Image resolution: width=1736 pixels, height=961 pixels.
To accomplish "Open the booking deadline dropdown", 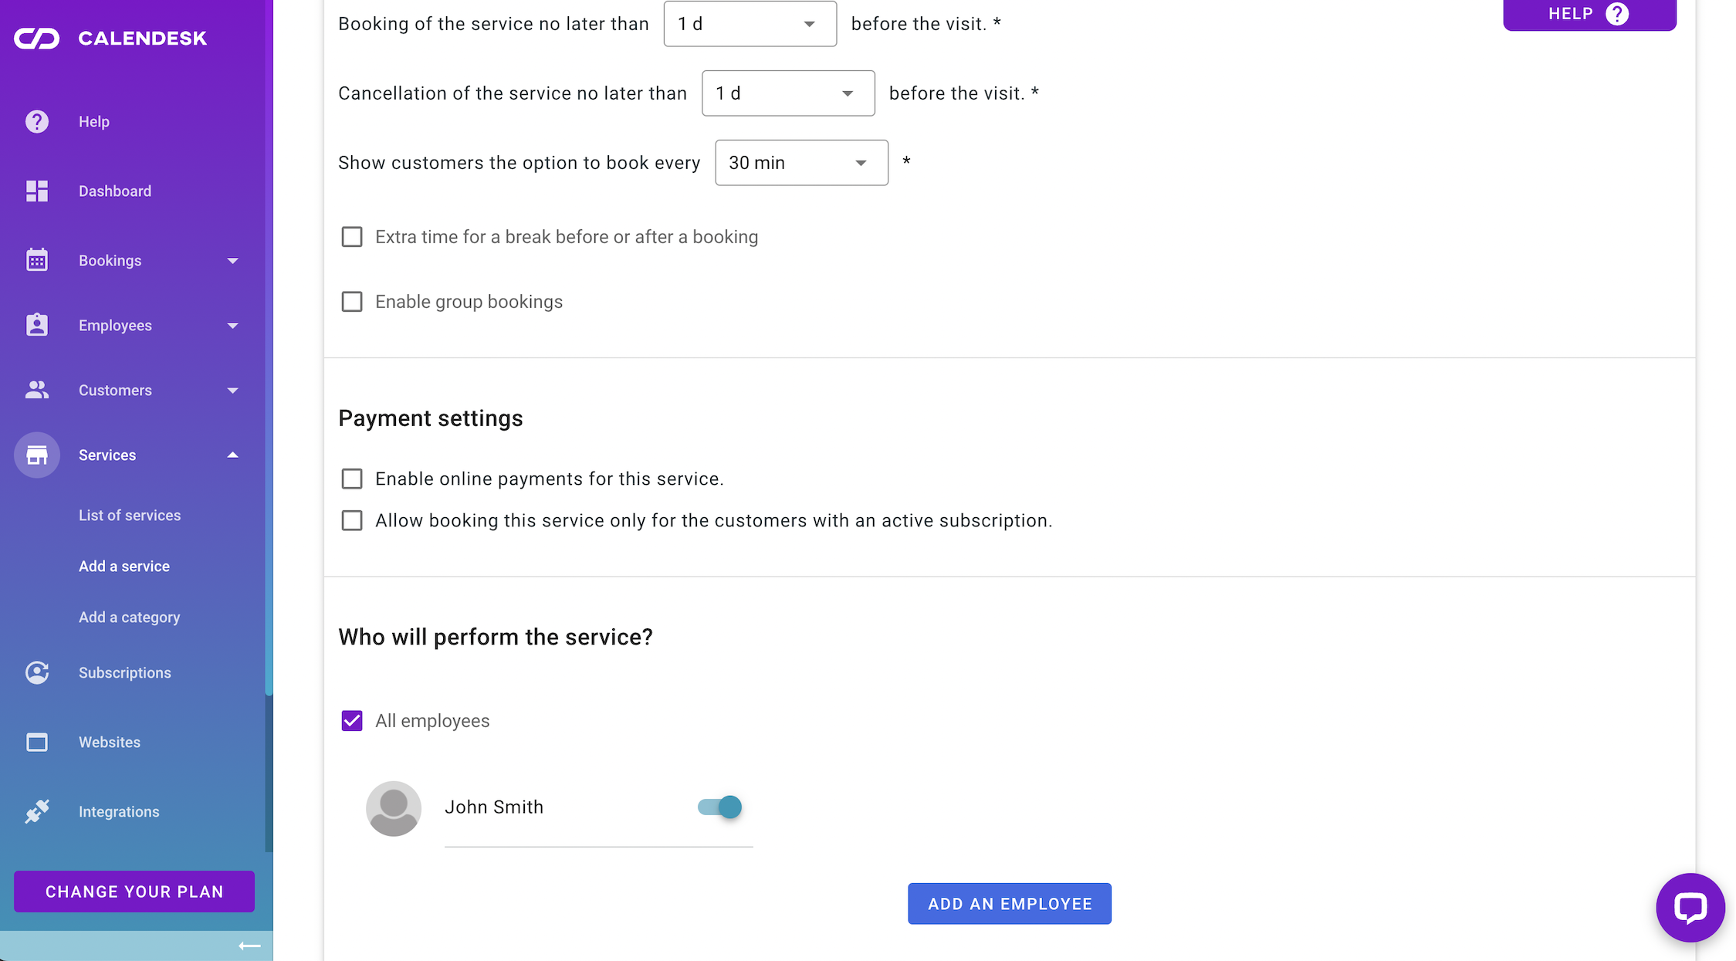I will [750, 24].
